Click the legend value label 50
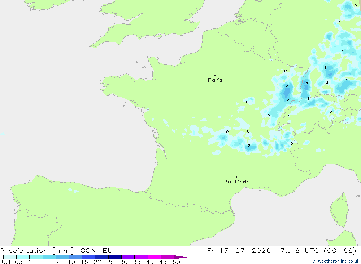 tap(176, 262)
